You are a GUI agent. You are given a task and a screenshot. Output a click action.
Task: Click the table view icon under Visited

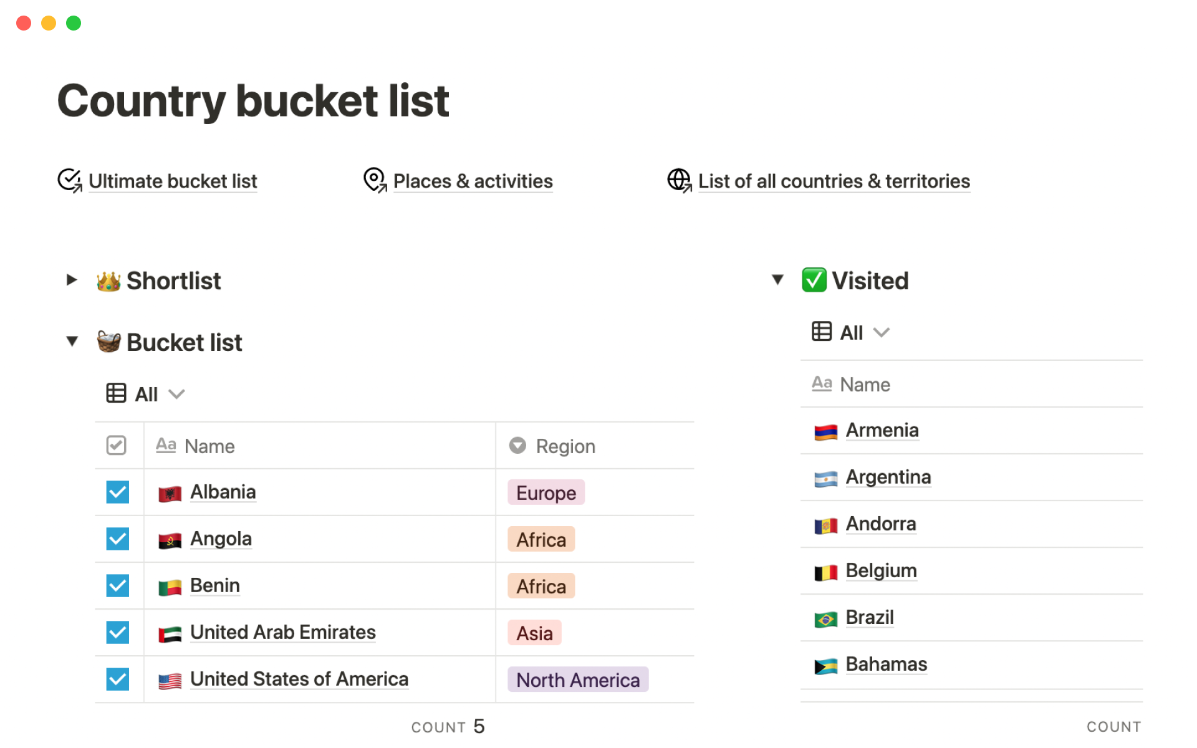coord(821,332)
